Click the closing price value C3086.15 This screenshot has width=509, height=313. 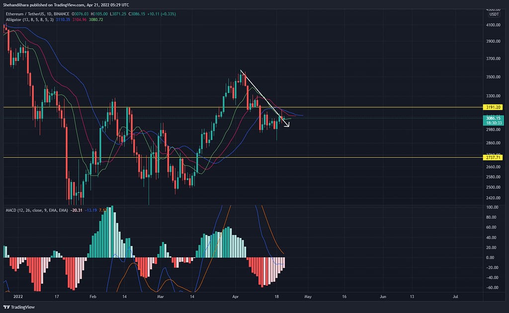(x=140, y=14)
